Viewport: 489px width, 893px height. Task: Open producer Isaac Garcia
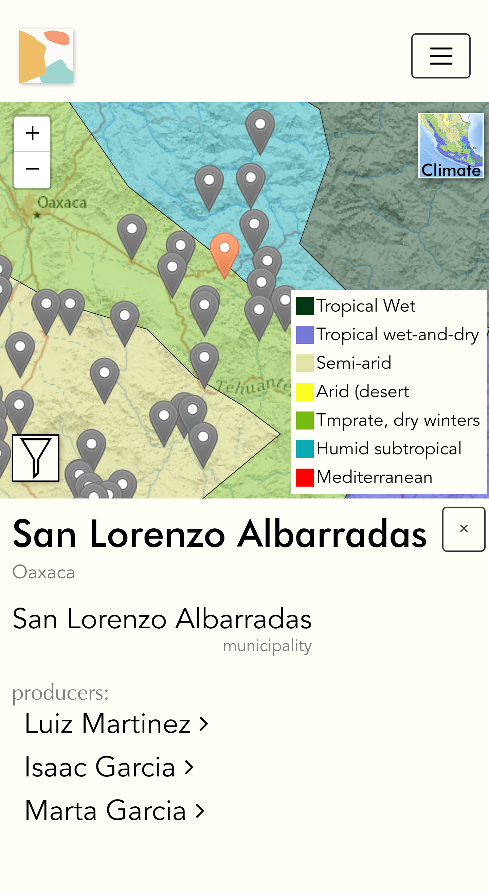100,767
